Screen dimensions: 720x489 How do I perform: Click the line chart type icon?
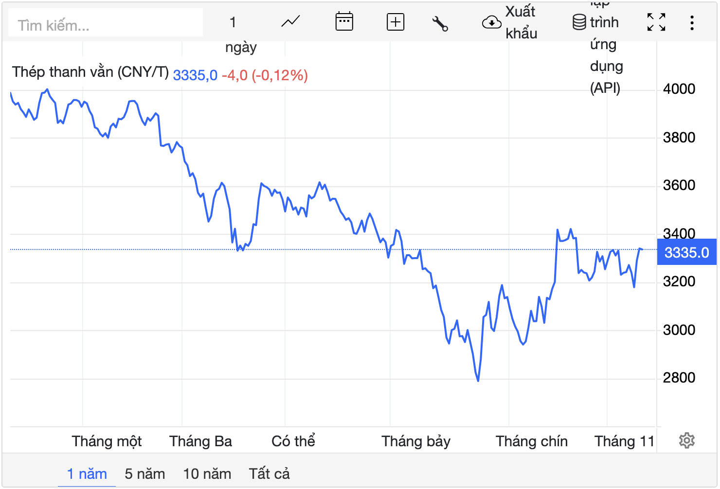tap(290, 22)
